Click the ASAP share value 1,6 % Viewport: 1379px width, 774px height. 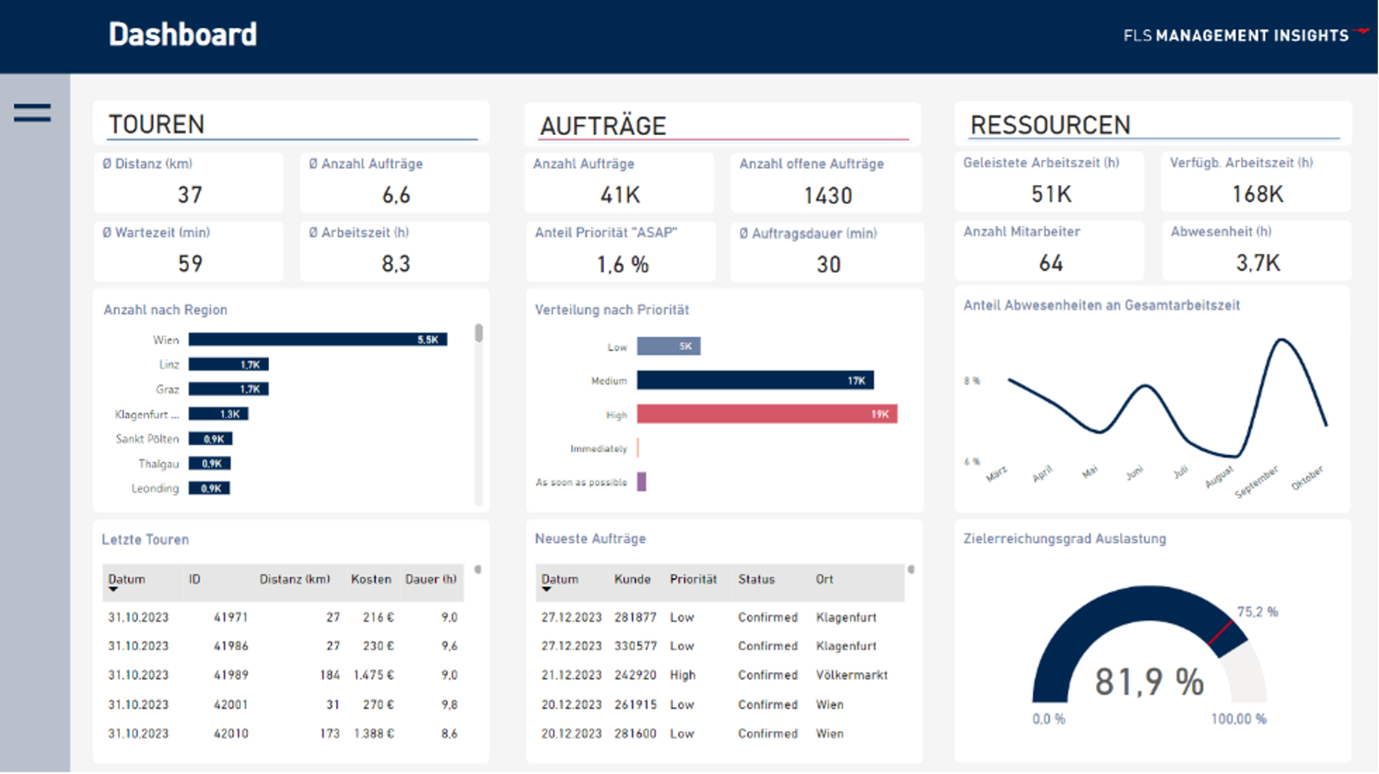pyautogui.click(x=623, y=264)
